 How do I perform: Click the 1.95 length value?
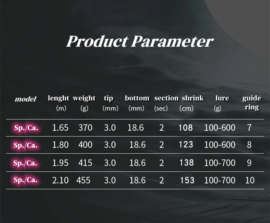click(60, 163)
